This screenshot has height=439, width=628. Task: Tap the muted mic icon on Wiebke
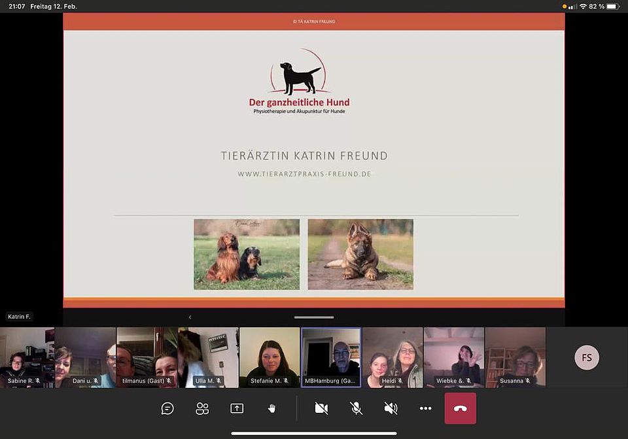[x=468, y=381]
